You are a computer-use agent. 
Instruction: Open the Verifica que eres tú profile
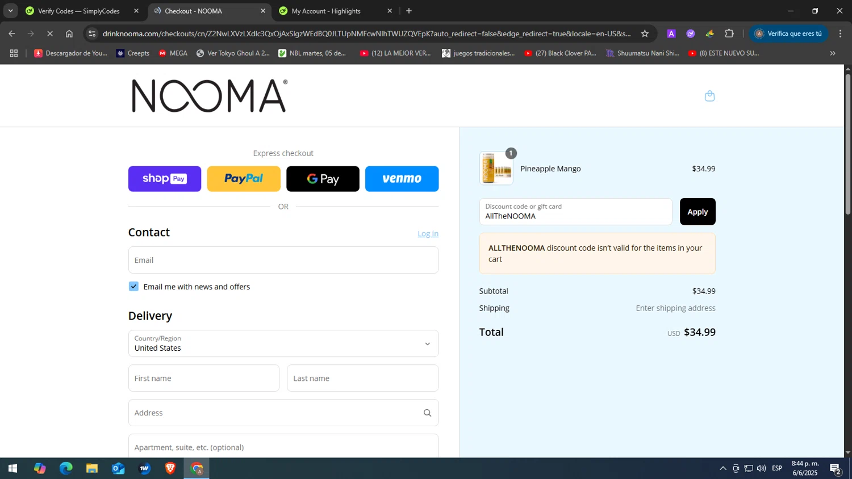point(788,33)
